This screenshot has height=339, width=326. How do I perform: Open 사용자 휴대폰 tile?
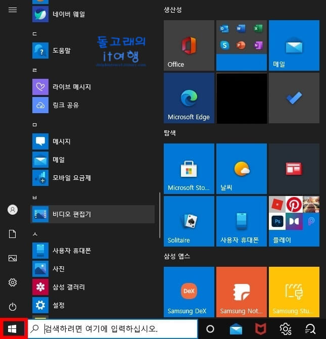pyautogui.click(x=242, y=221)
